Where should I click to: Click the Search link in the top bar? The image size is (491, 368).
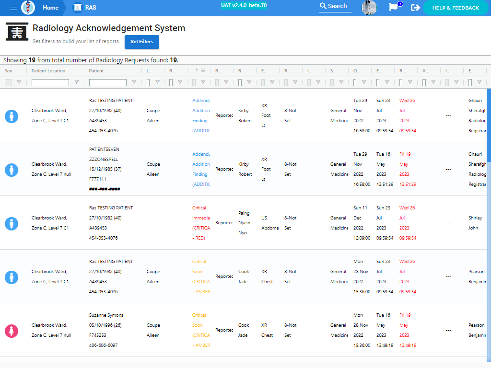click(x=335, y=6)
